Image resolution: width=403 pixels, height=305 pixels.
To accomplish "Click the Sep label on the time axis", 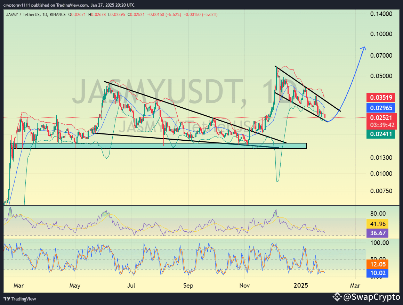I will [x=188, y=286].
